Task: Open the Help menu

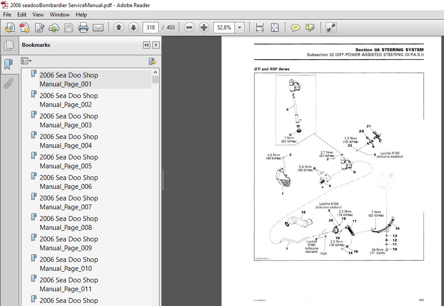Action: point(81,15)
